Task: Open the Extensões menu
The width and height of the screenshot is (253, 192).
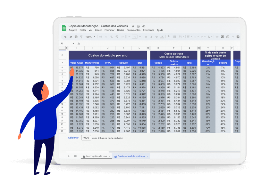Action: (148, 30)
